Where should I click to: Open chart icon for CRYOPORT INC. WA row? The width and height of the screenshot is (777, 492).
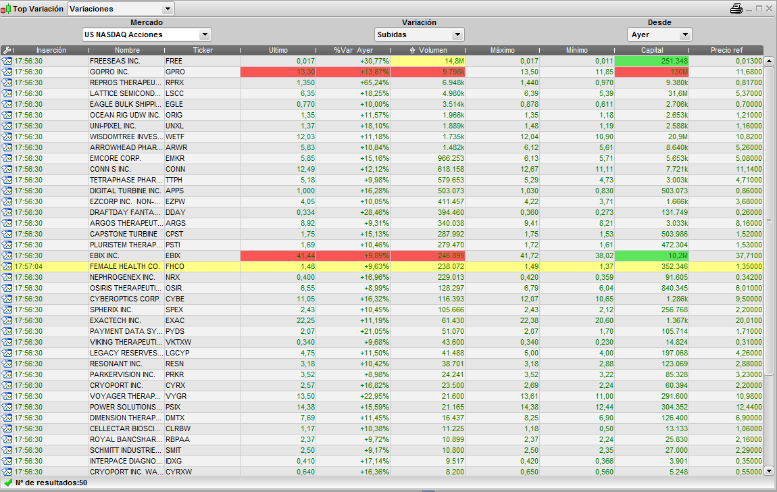click(7, 472)
